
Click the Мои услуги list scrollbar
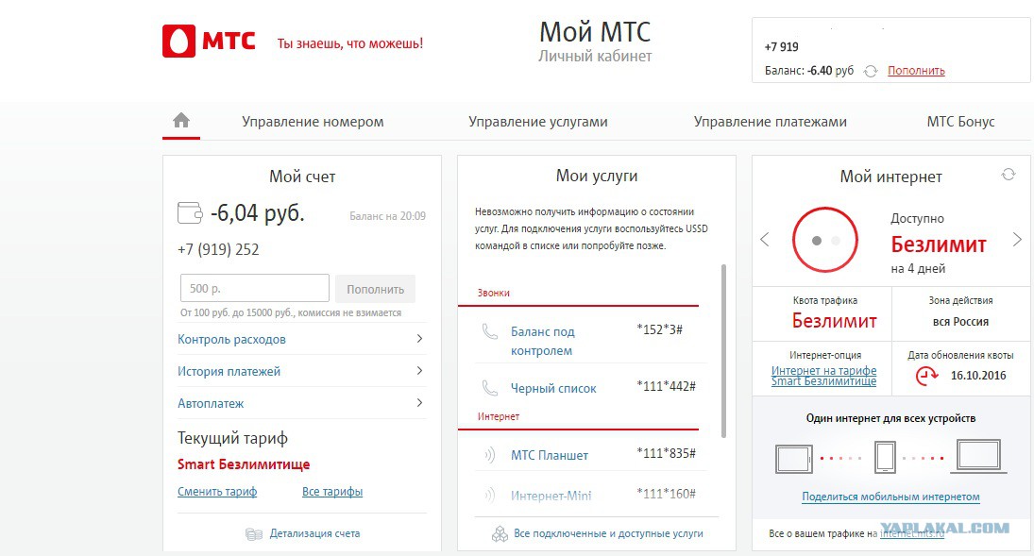click(723, 351)
